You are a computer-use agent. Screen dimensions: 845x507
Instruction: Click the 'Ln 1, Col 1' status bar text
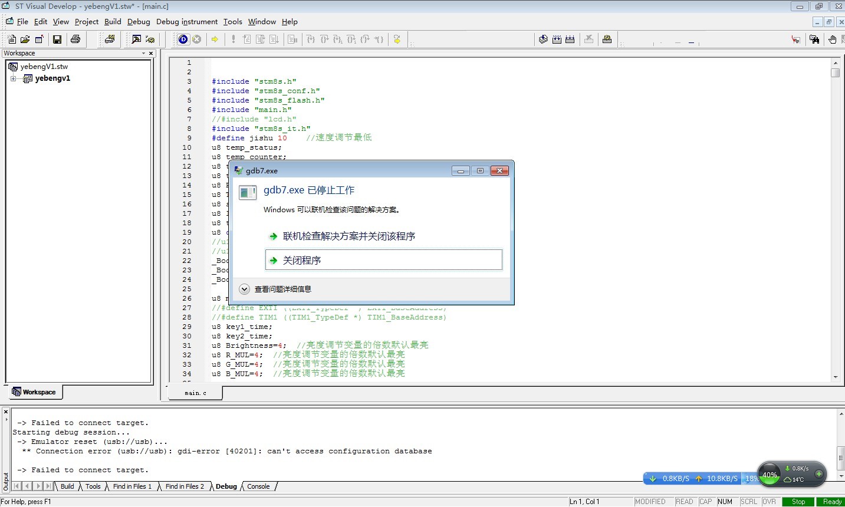584,502
